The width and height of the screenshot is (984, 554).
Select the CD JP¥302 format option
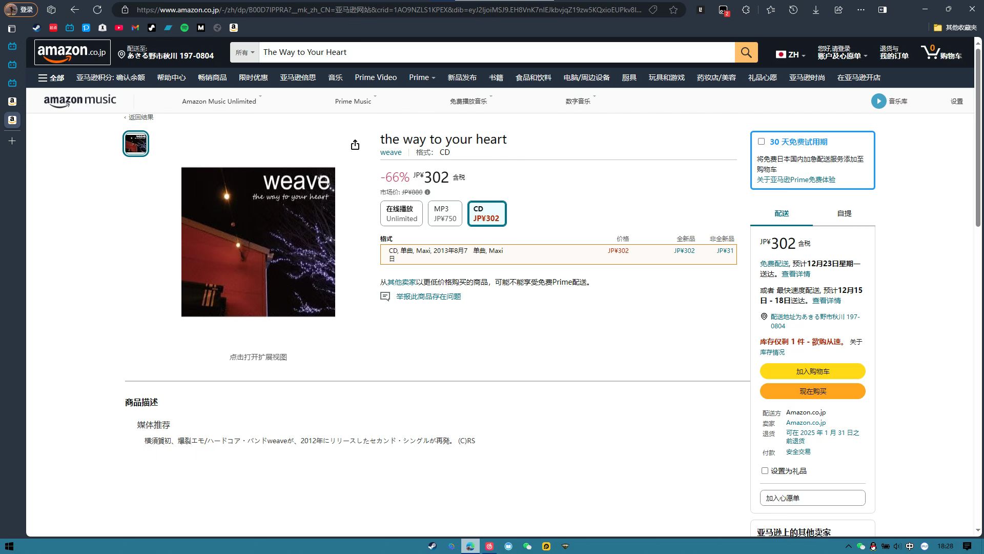coord(486,213)
